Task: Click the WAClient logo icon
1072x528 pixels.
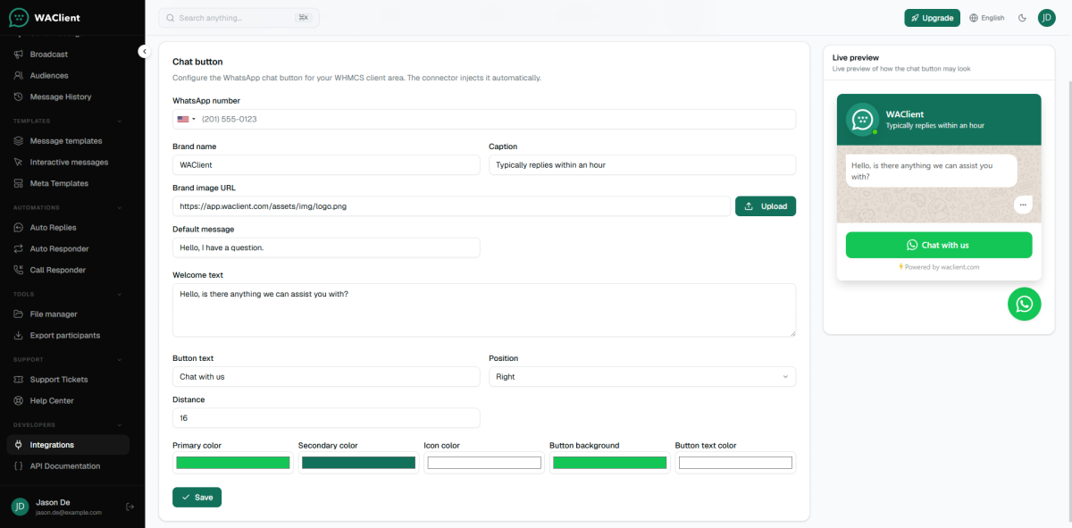Action: [19, 17]
